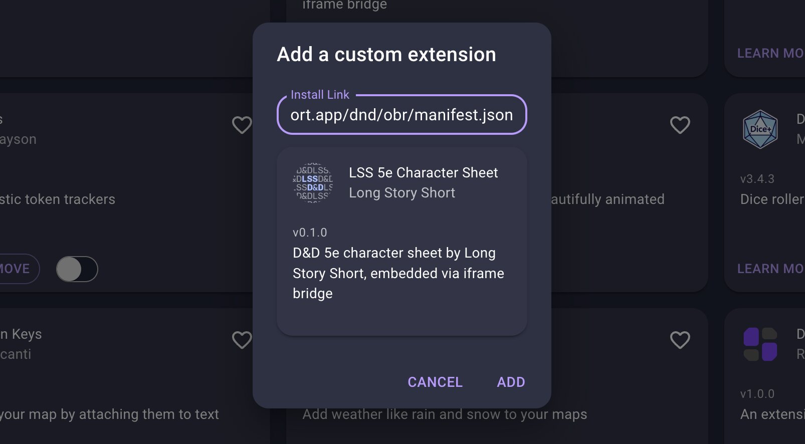This screenshot has height=444, width=805.
Task: Click the v0.1.0 version label
Action: (310, 233)
